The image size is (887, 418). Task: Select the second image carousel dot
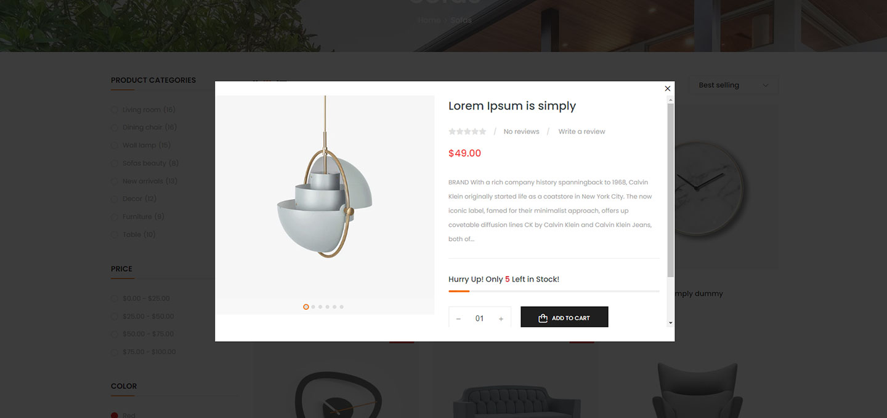pos(314,307)
